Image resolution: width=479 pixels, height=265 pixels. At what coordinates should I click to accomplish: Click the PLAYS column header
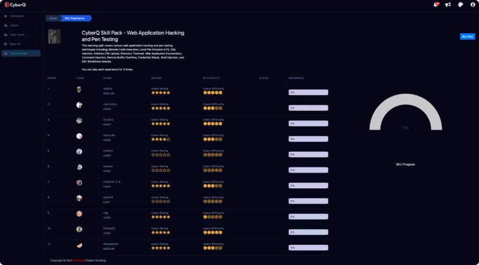[x=263, y=78]
